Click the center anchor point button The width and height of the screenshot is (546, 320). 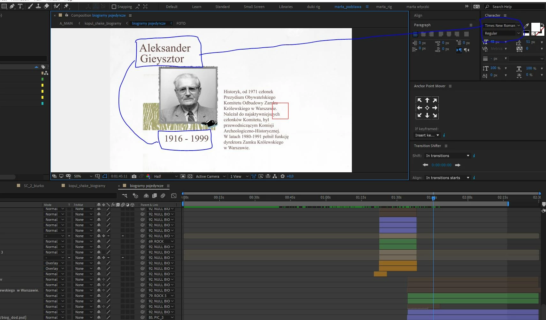click(427, 108)
